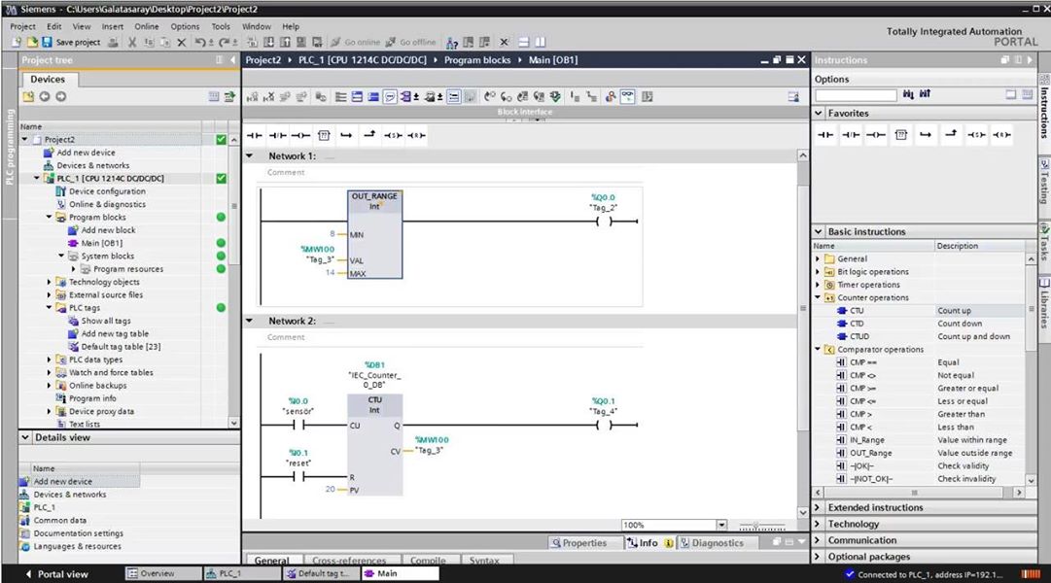
Task: Click the Accessible devices icon beside Go offline
Action: [x=452, y=42]
